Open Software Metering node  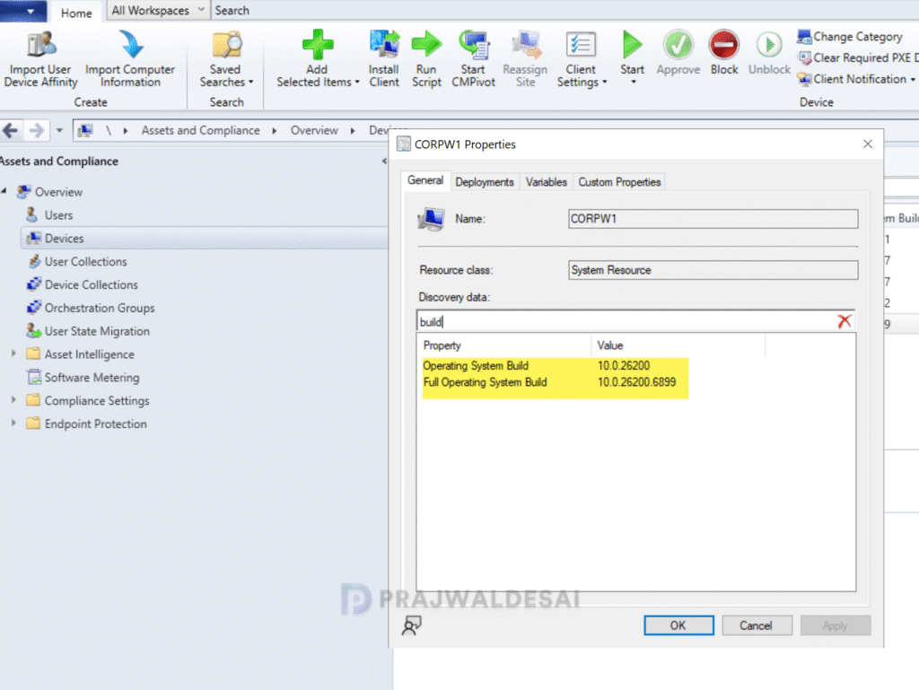(x=92, y=377)
